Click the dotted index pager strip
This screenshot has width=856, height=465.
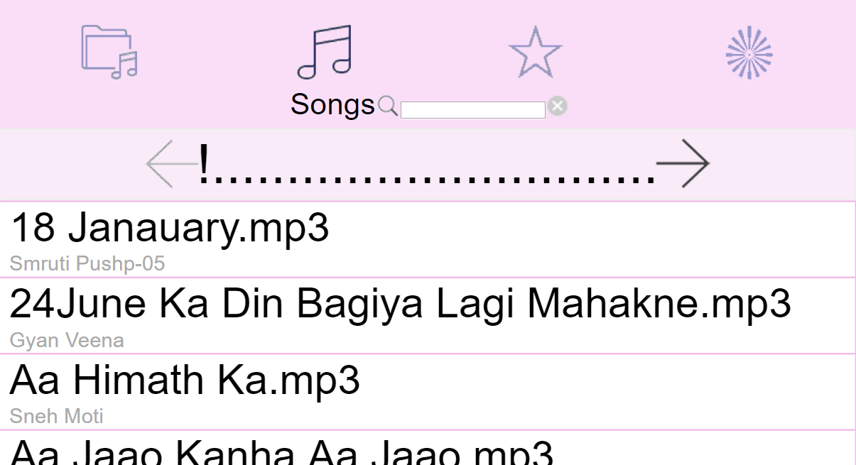pos(427,163)
